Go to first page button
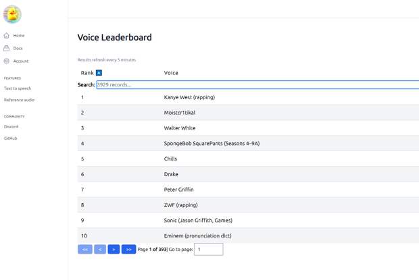 point(85,250)
